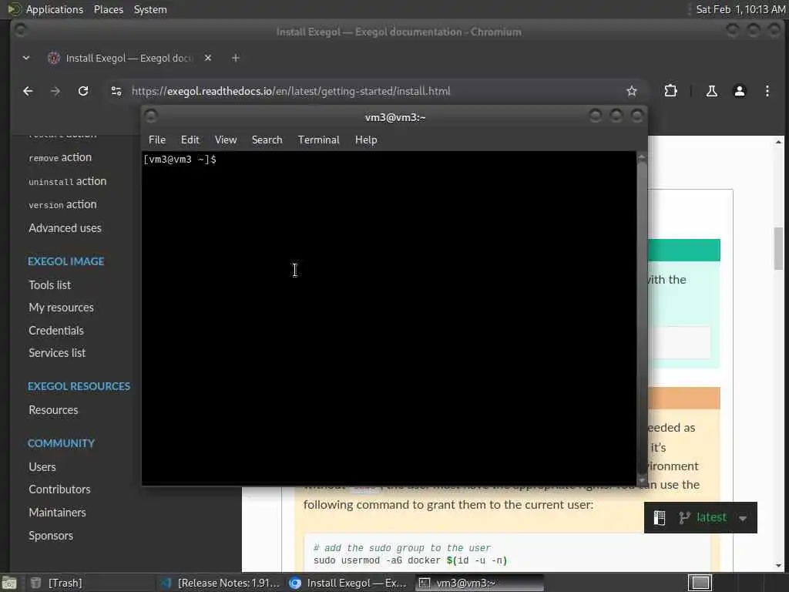Open the terminal File menu
789x592 pixels.
point(157,140)
